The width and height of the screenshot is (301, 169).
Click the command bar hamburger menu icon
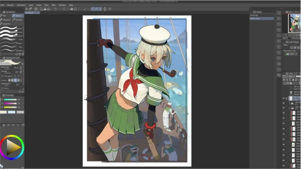pyautogui.click(x=26, y=9)
